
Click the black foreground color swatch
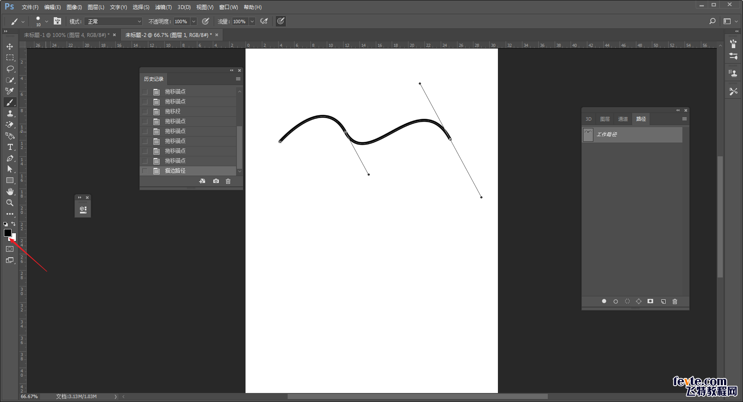pyautogui.click(x=7, y=232)
